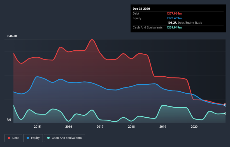230x147 pixels.
Task: Click the ₪350m y-axis label
Action: 12,36
